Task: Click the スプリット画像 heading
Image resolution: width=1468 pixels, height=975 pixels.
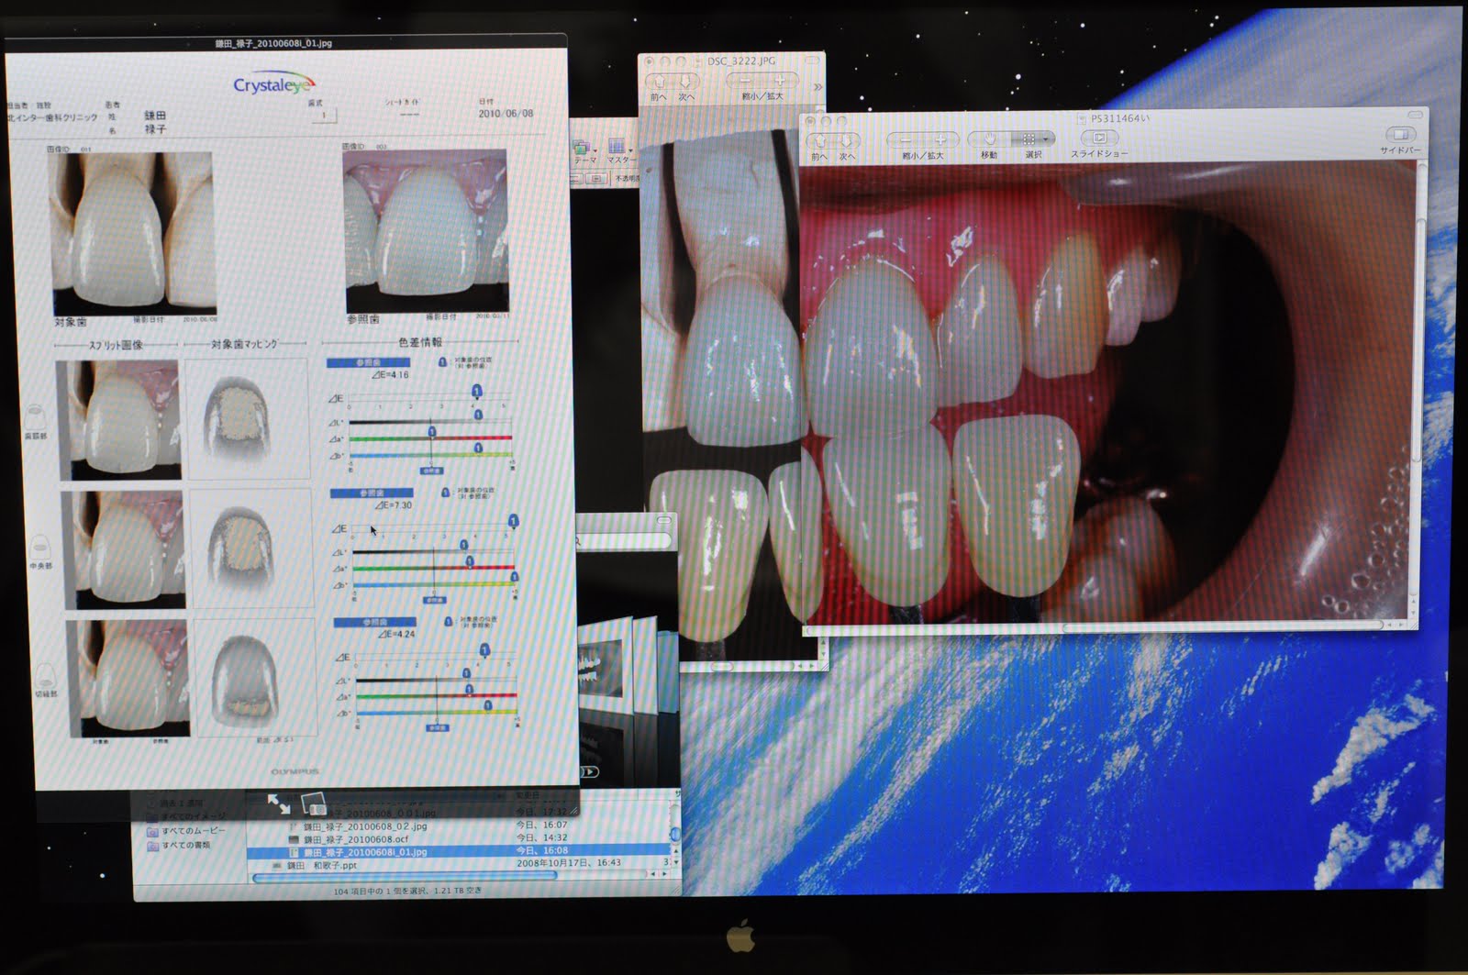Action: coord(116,346)
